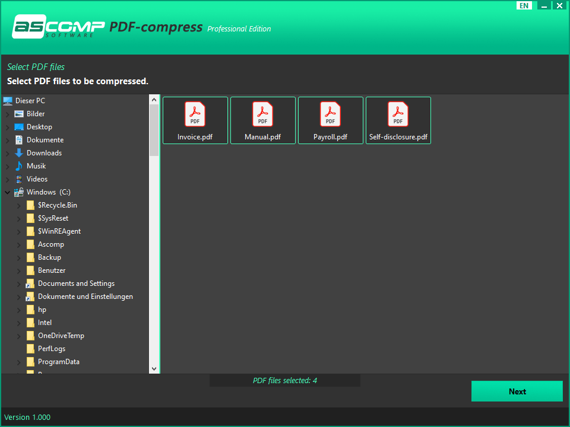Click the Windows (C:) drive icon
Viewport: 570px width, 427px height.
19,192
